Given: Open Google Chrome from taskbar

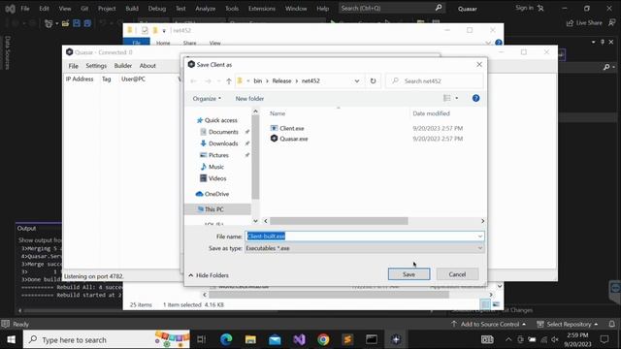Looking at the screenshot, I should pos(323,339).
